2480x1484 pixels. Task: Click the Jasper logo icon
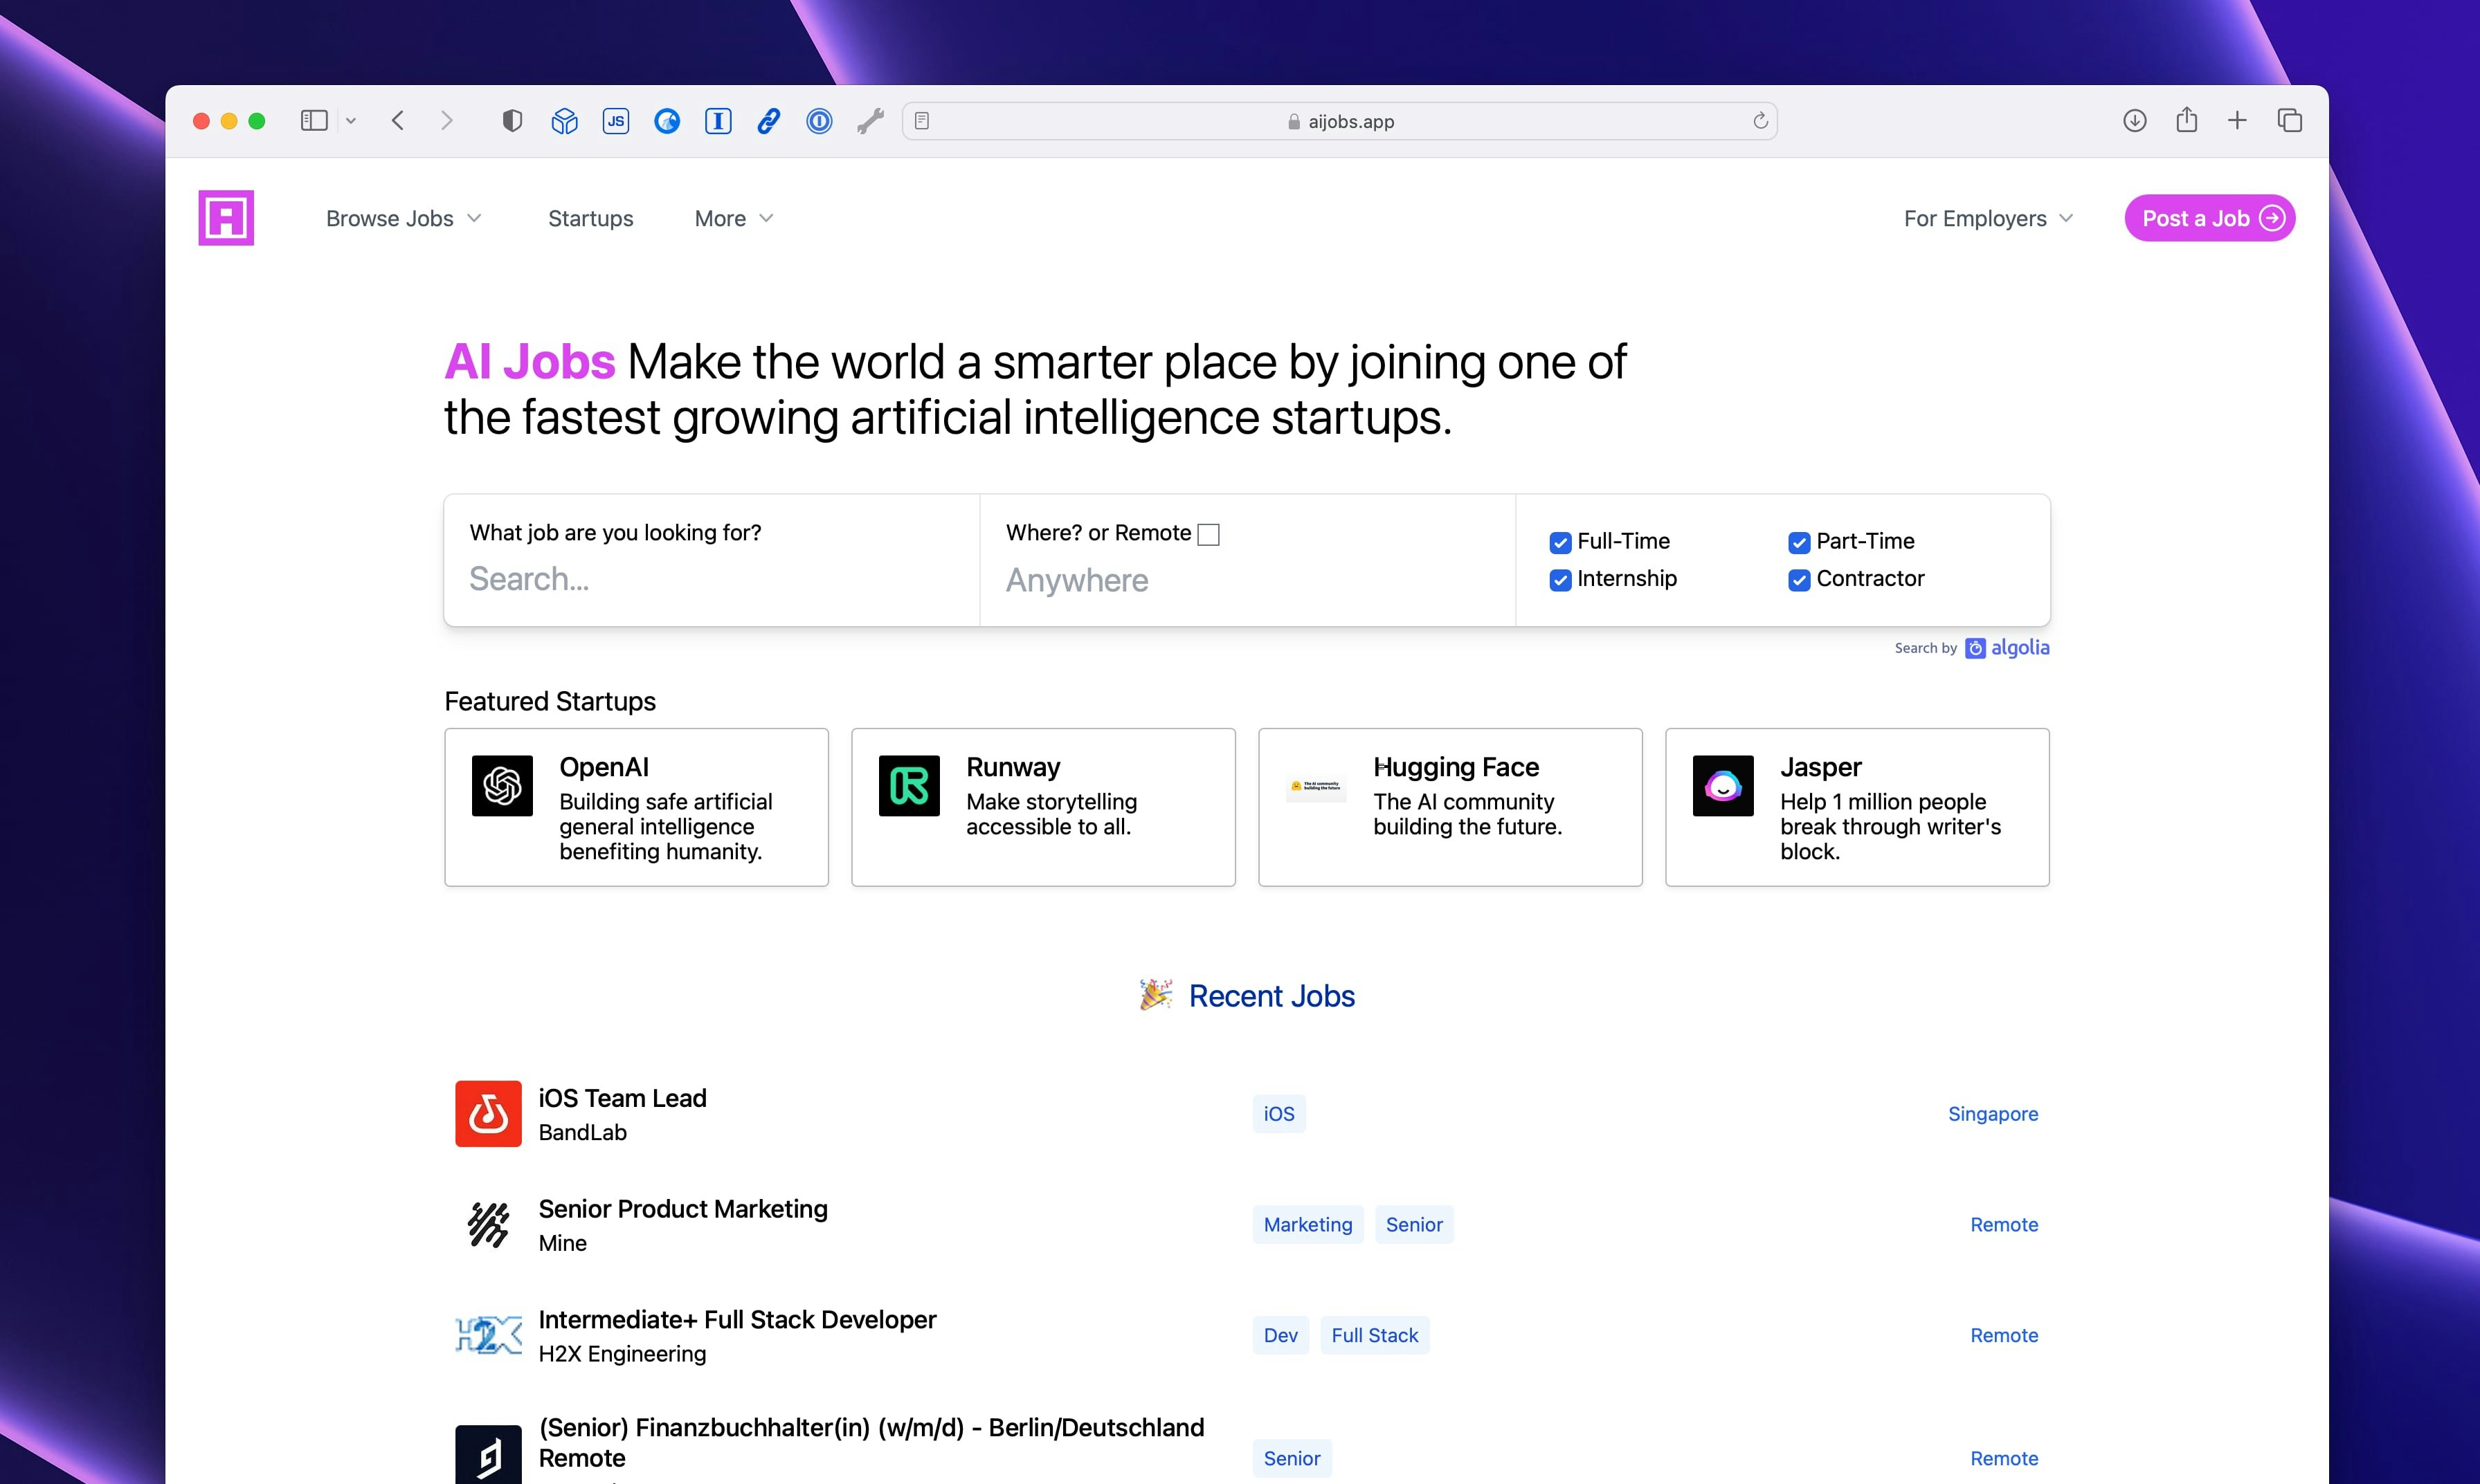point(1723,786)
